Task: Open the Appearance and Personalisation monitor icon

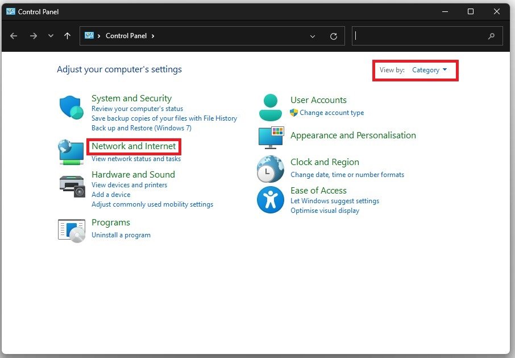Action: 271,138
